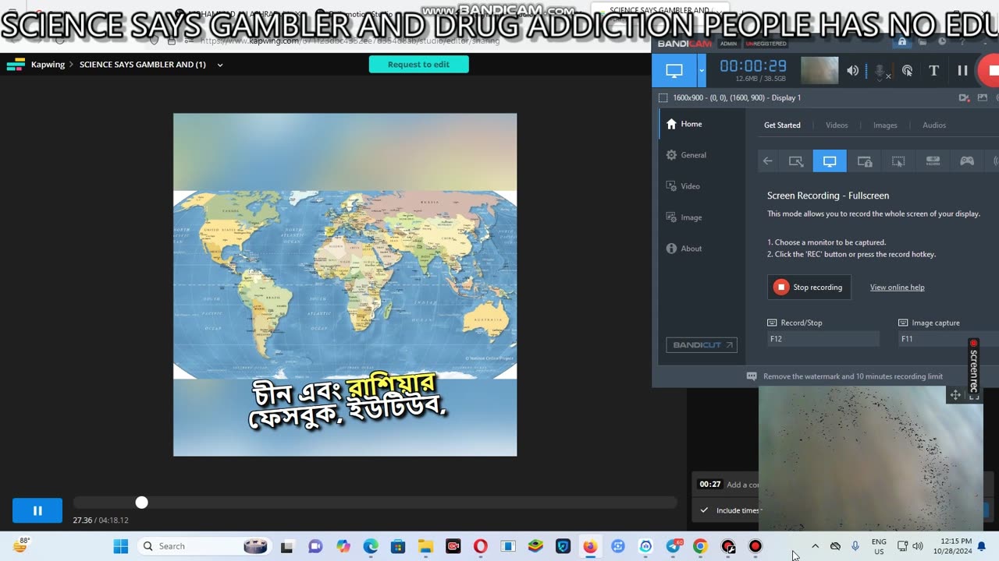Open Firefox from the taskbar
This screenshot has height=561, width=999.
point(590,546)
